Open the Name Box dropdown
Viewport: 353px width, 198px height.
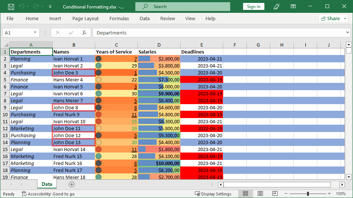[35, 33]
